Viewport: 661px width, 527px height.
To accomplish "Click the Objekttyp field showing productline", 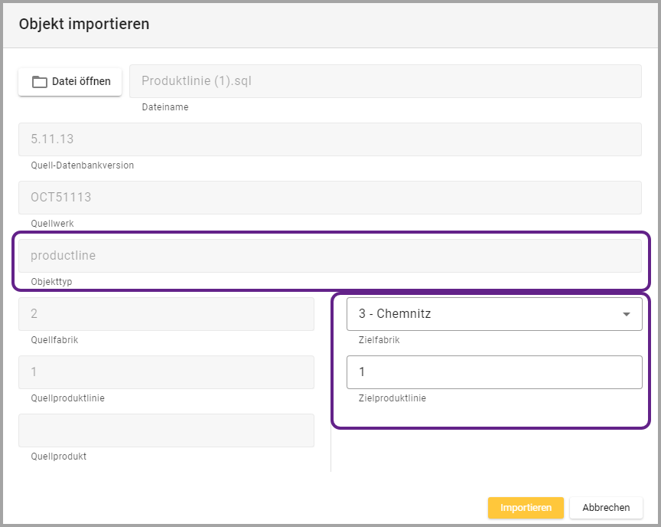I will [330, 256].
